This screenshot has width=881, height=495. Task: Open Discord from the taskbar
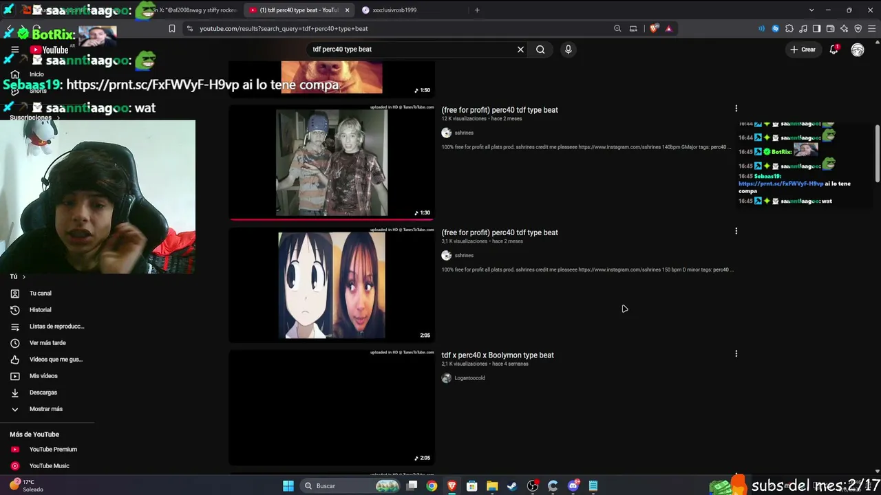573,486
